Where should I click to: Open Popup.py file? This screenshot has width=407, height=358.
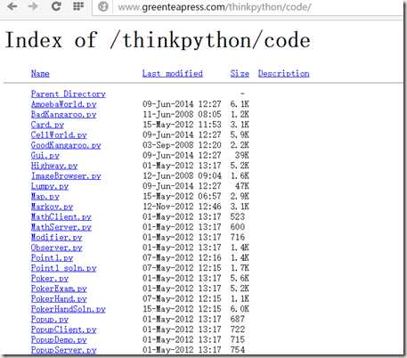coord(50,320)
